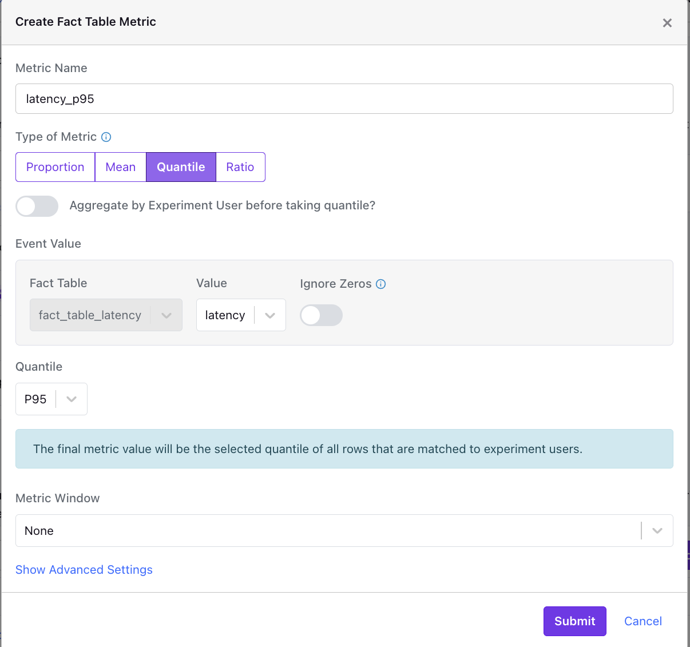690x647 pixels.
Task: Open the Value latency dropdown
Action: [240, 315]
